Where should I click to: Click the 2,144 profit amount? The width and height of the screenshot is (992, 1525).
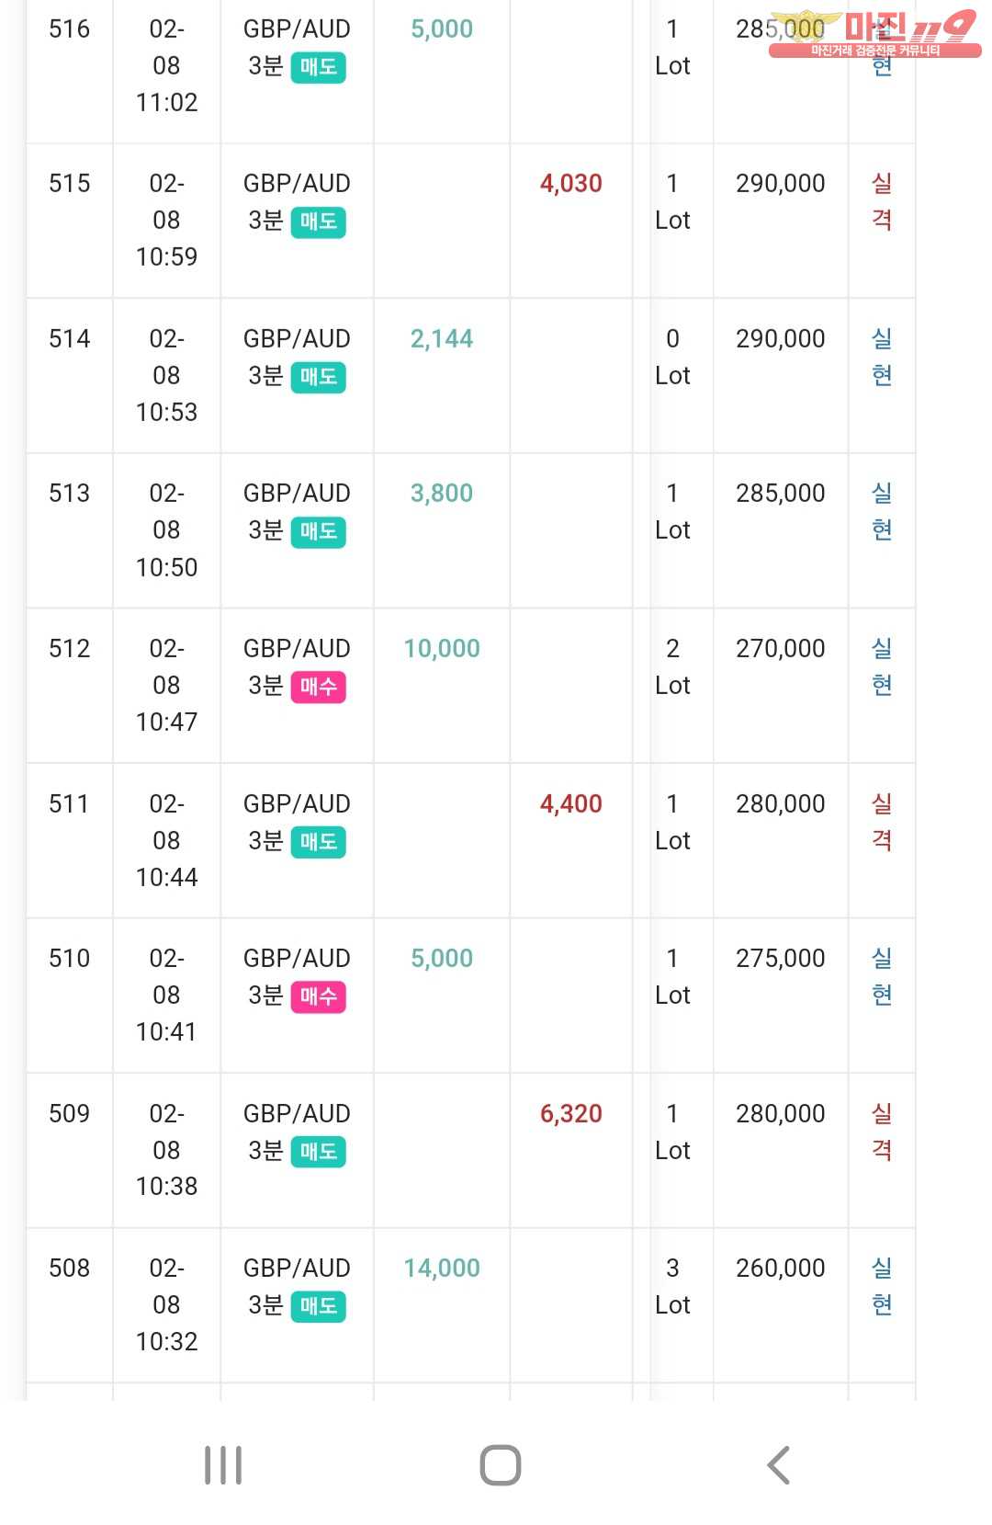(x=442, y=339)
